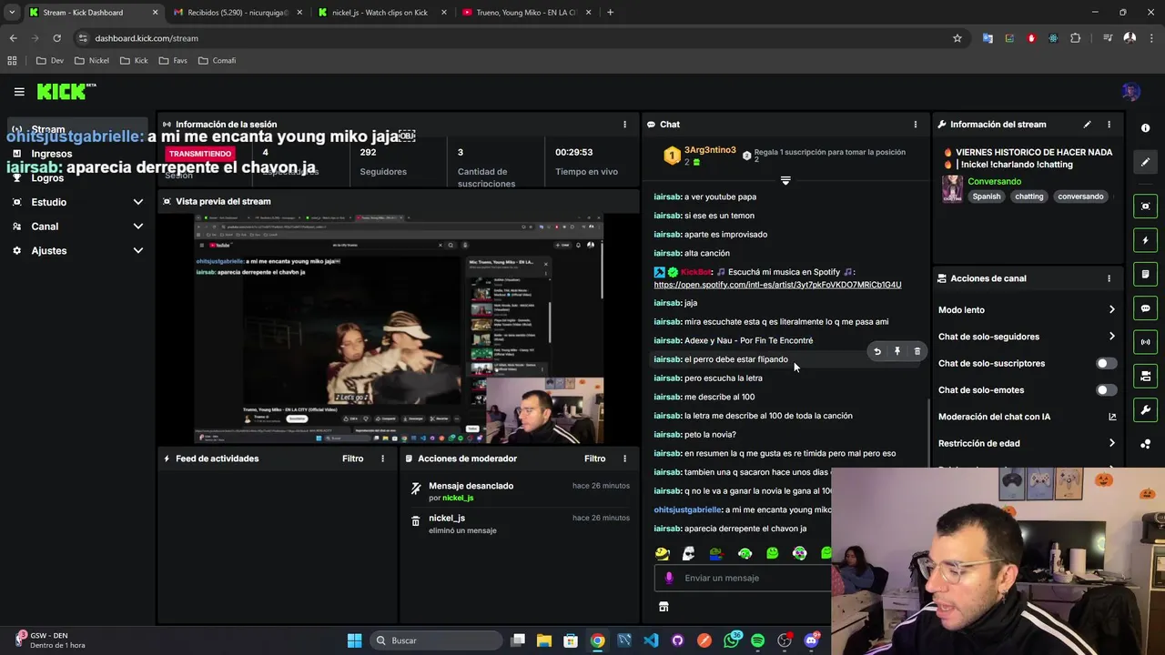Toggle the lightning bolt widget in sidebar
This screenshot has width=1165, height=655.
[x=1146, y=240]
